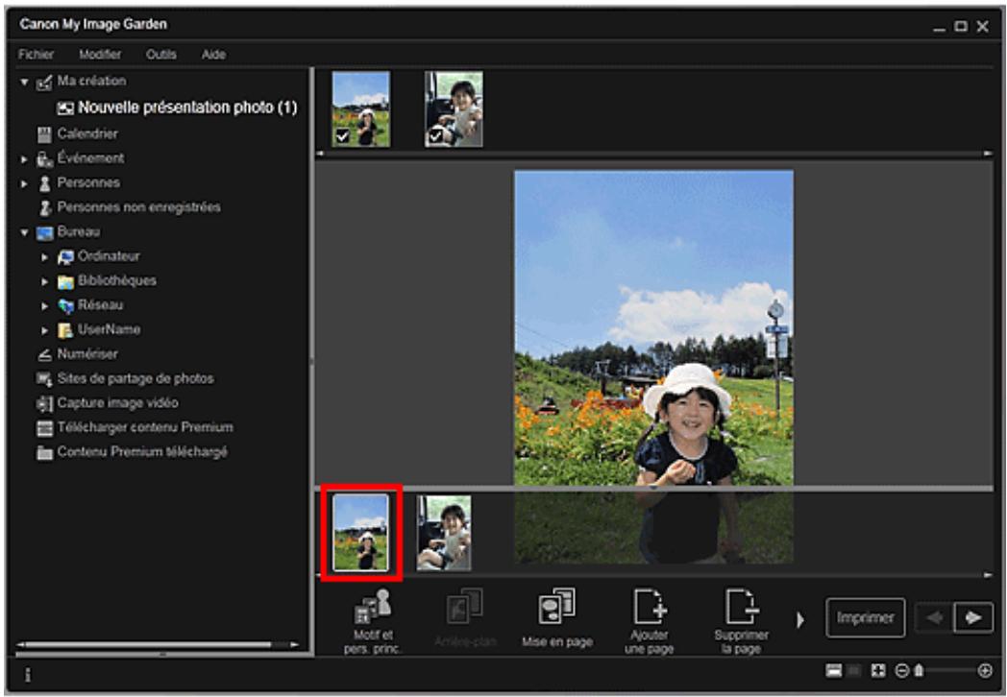Select the second page thumbnail at bottom
This screenshot has height=697, width=1007.
point(444,533)
